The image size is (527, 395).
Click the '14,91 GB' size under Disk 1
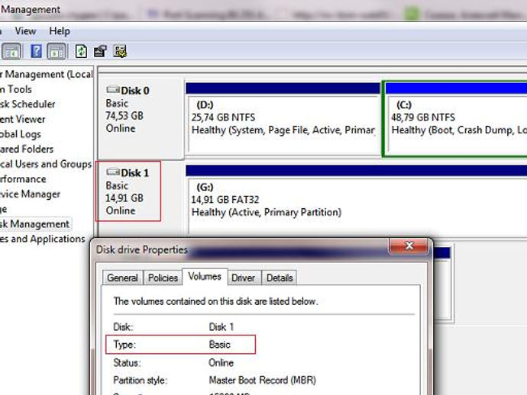tap(124, 198)
